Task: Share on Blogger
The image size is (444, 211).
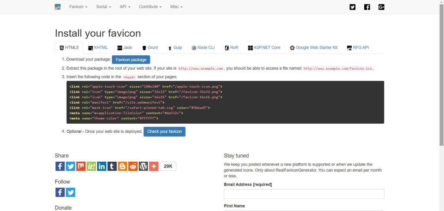Action: [x=122, y=166]
